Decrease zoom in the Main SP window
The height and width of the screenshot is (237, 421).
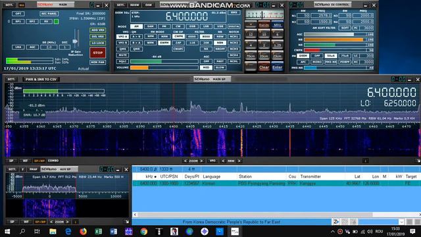click(186, 161)
